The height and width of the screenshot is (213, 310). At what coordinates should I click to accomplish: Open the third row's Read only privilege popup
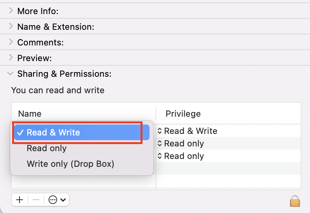(x=180, y=156)
